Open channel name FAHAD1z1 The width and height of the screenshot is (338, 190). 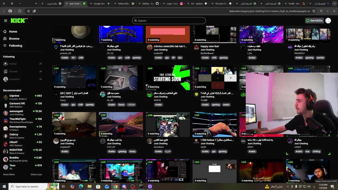pos(299,53)
